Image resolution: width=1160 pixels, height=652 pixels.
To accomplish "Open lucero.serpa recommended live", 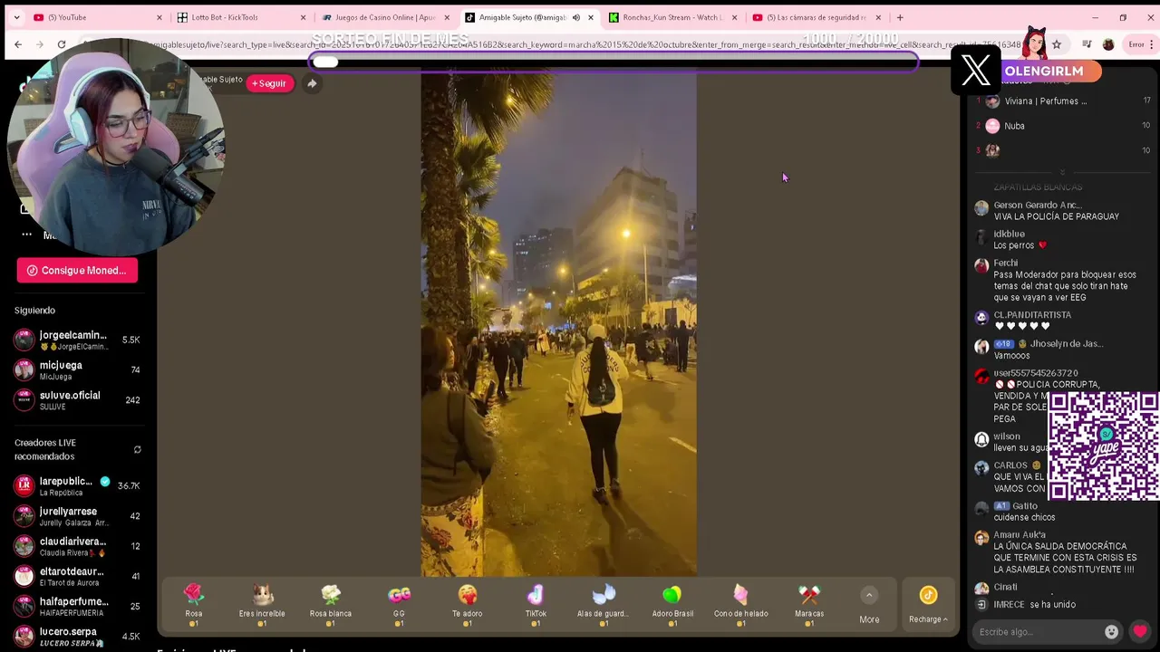I will (x=77, y=635).
